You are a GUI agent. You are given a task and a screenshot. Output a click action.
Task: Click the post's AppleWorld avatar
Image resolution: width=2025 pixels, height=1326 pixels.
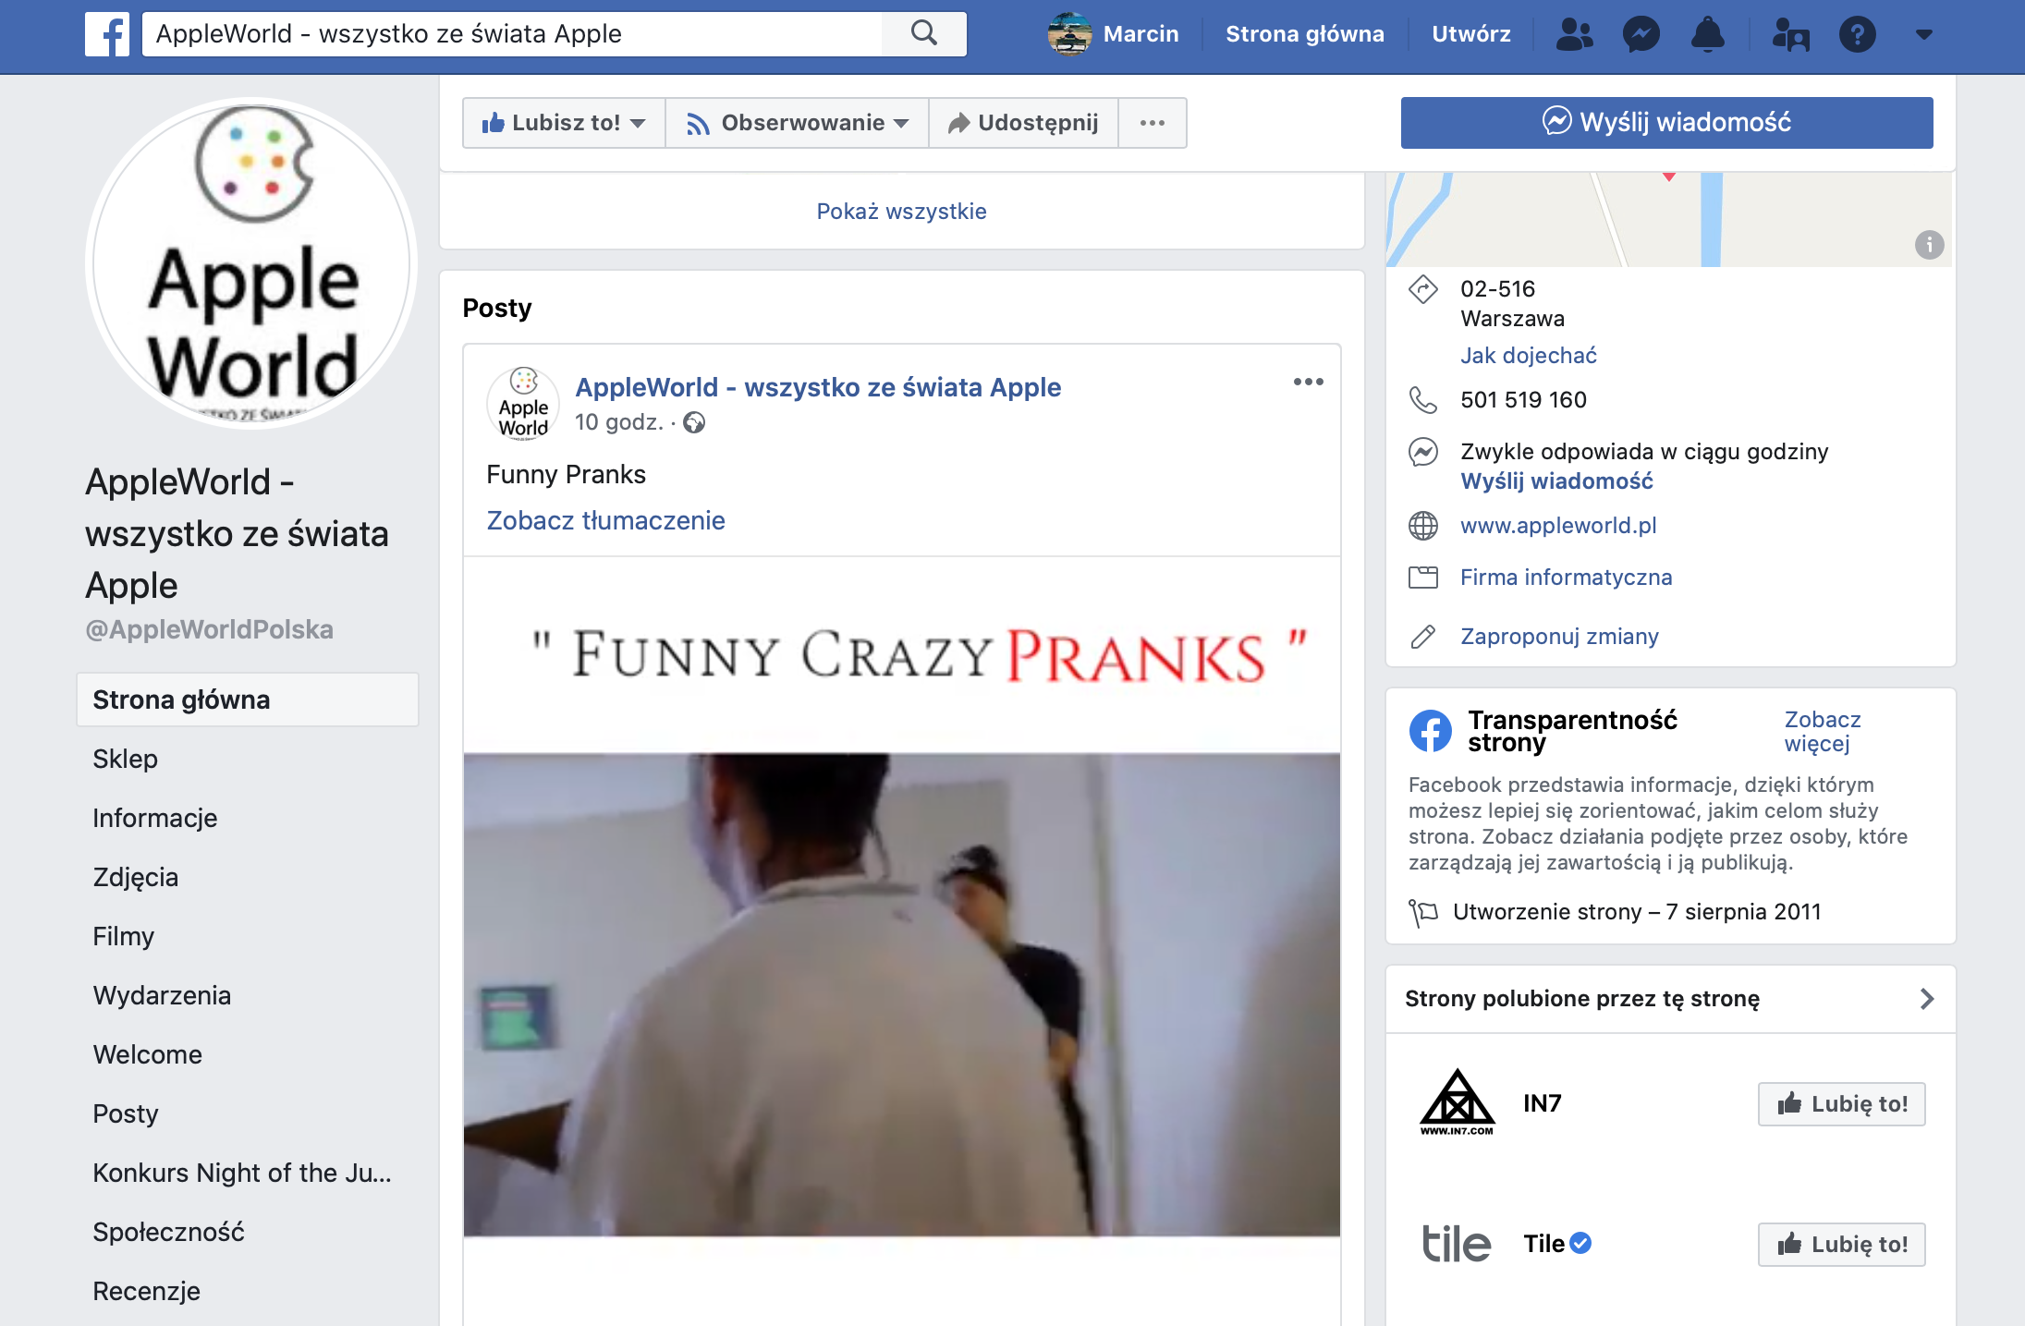tap(523, 404)
